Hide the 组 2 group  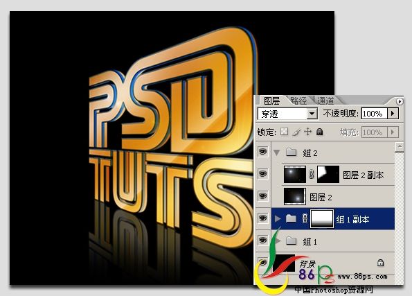(262, 152)
